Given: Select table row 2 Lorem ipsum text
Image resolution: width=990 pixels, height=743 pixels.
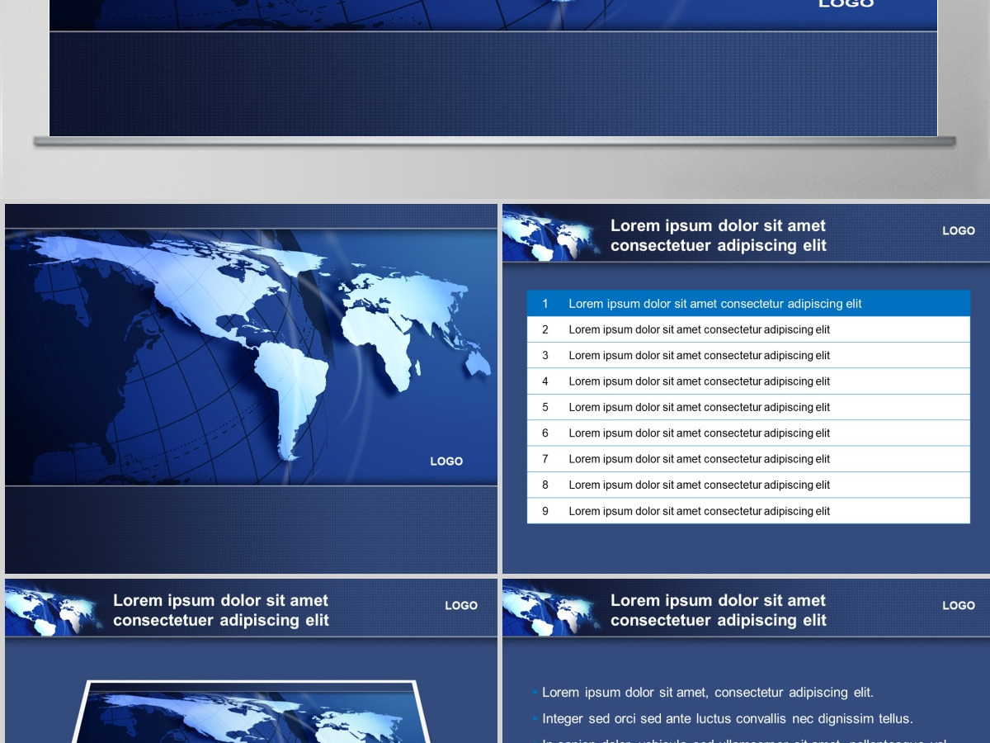Looking at the screenshot, I should pyautogui.click(x=699, y=329).
